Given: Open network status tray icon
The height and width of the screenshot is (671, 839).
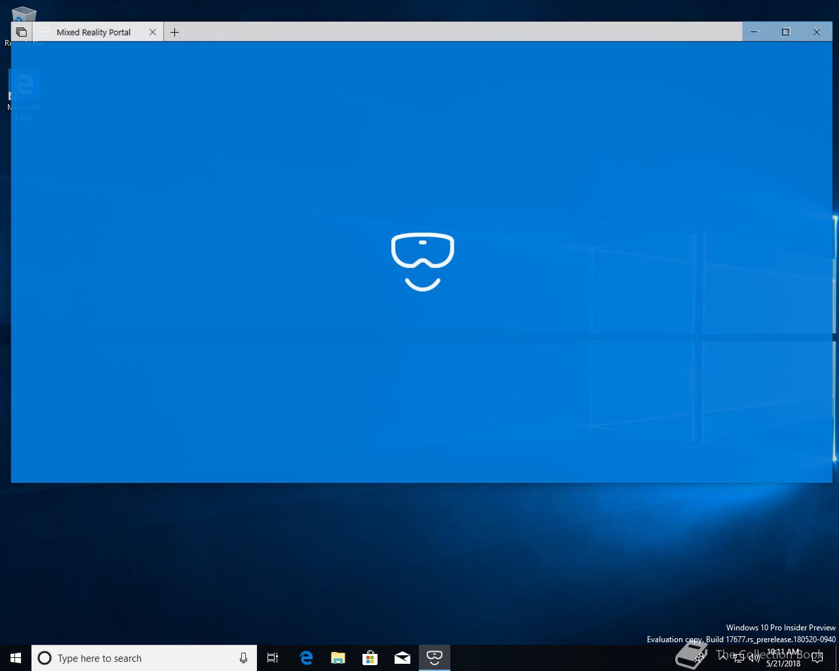Looking at the screenshot, I should coord(739,658).
